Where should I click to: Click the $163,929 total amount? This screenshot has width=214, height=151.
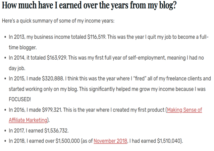[x=57, y=58]
